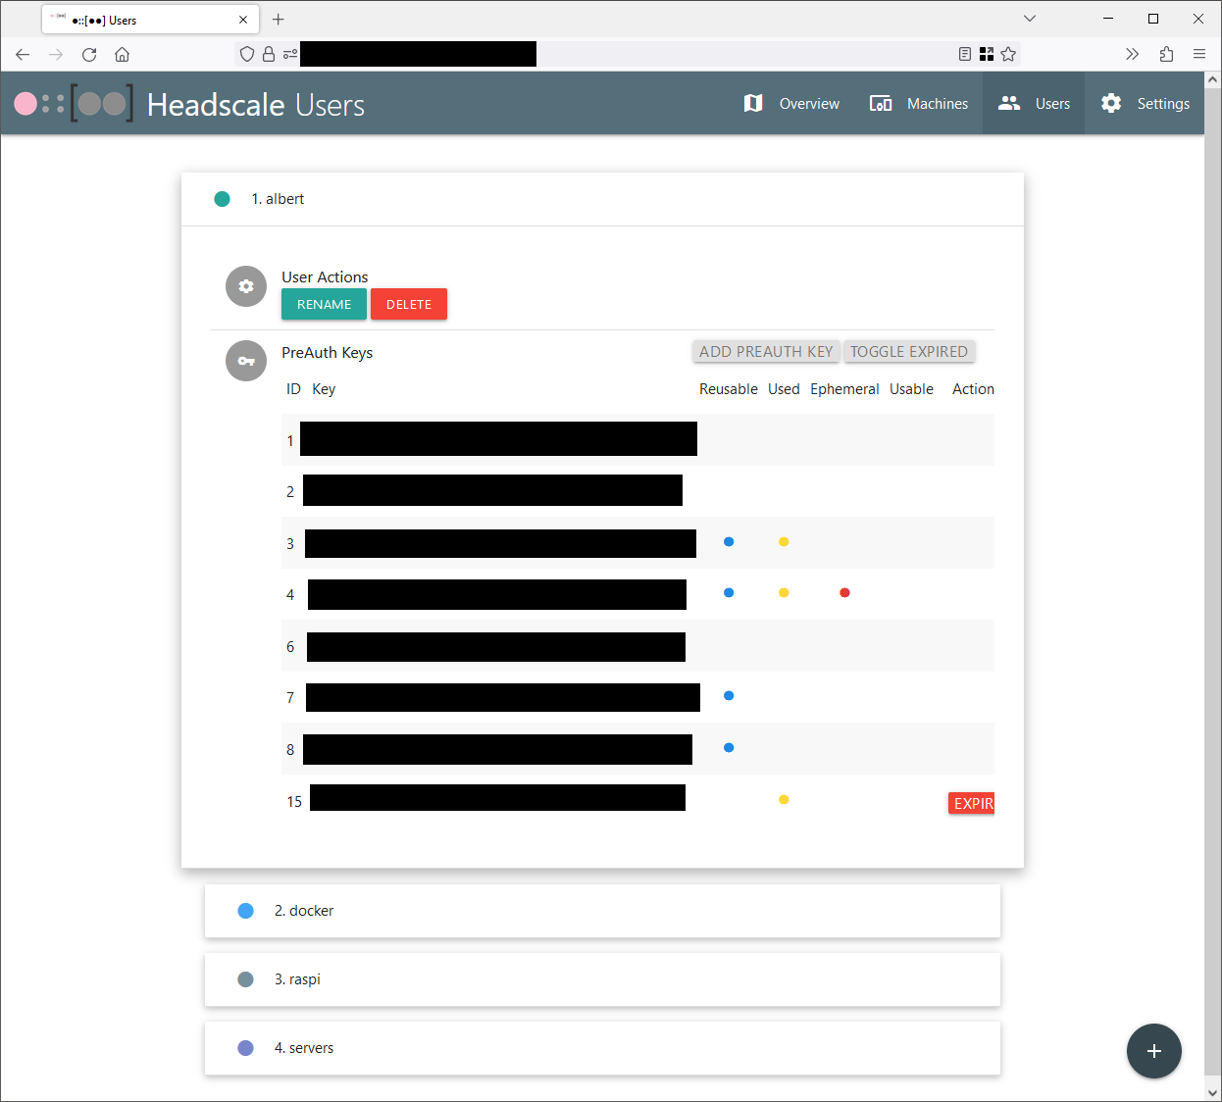Screen dimensions: 1222x1102
Task: Go to Machines in the navbar
Action: point(918,103)
